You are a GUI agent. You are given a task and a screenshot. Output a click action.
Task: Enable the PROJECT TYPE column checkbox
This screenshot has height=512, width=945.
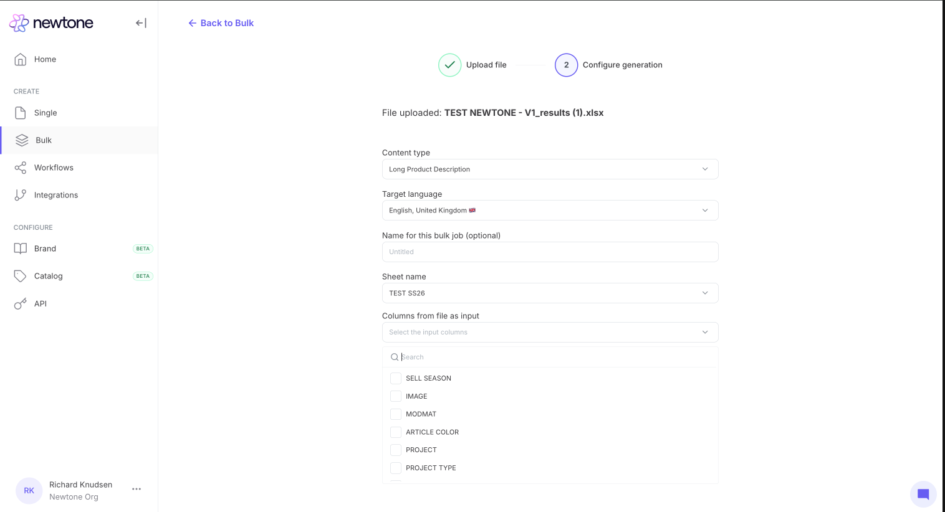coord(396,468)
